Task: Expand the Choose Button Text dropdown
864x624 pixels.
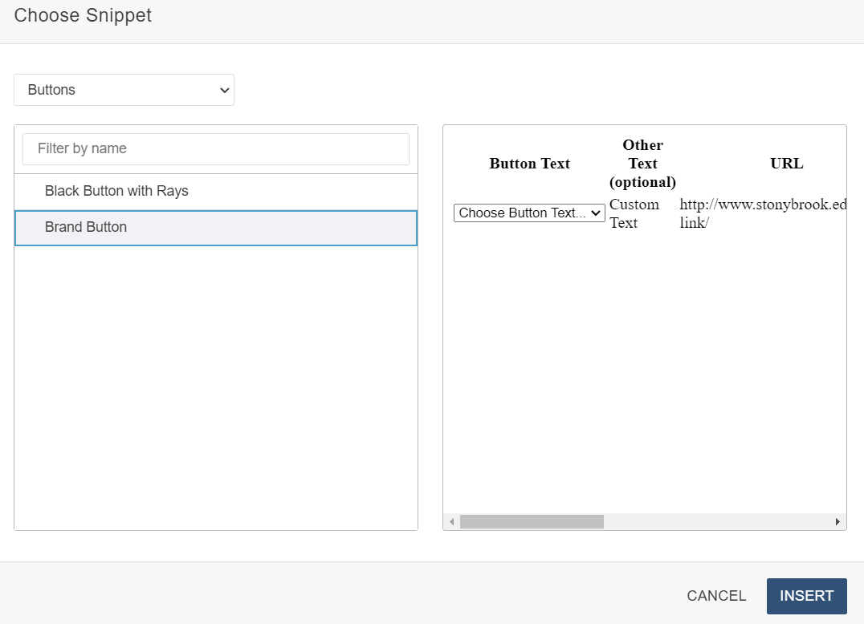Action: [529, 213]
